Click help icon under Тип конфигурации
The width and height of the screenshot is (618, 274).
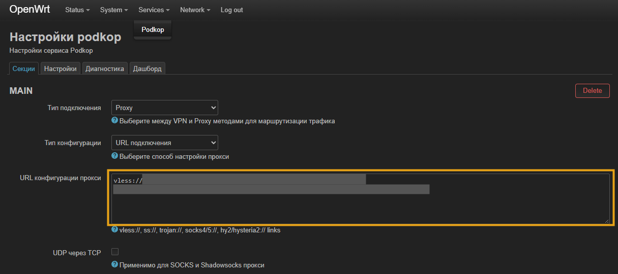coord(115,156)
